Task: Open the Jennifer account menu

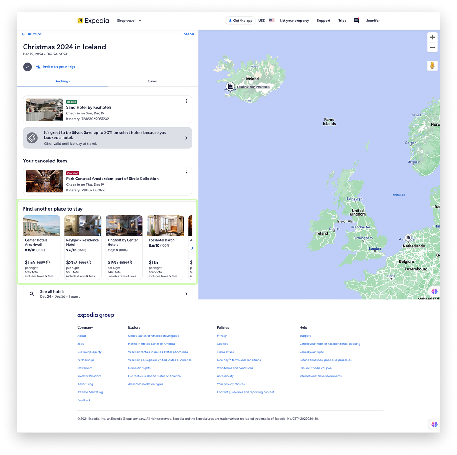Action: click(373, 21)
